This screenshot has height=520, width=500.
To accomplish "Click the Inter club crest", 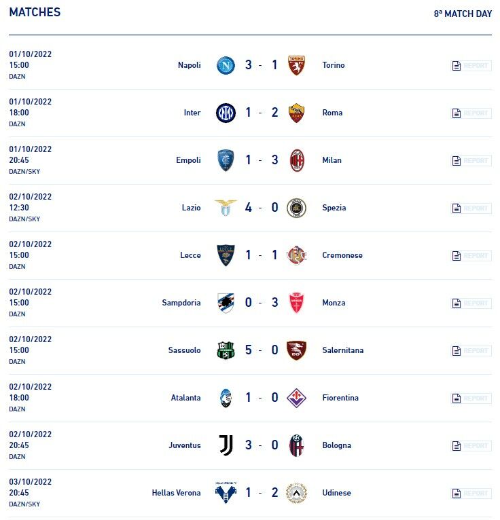I will (x=226, y=113).
